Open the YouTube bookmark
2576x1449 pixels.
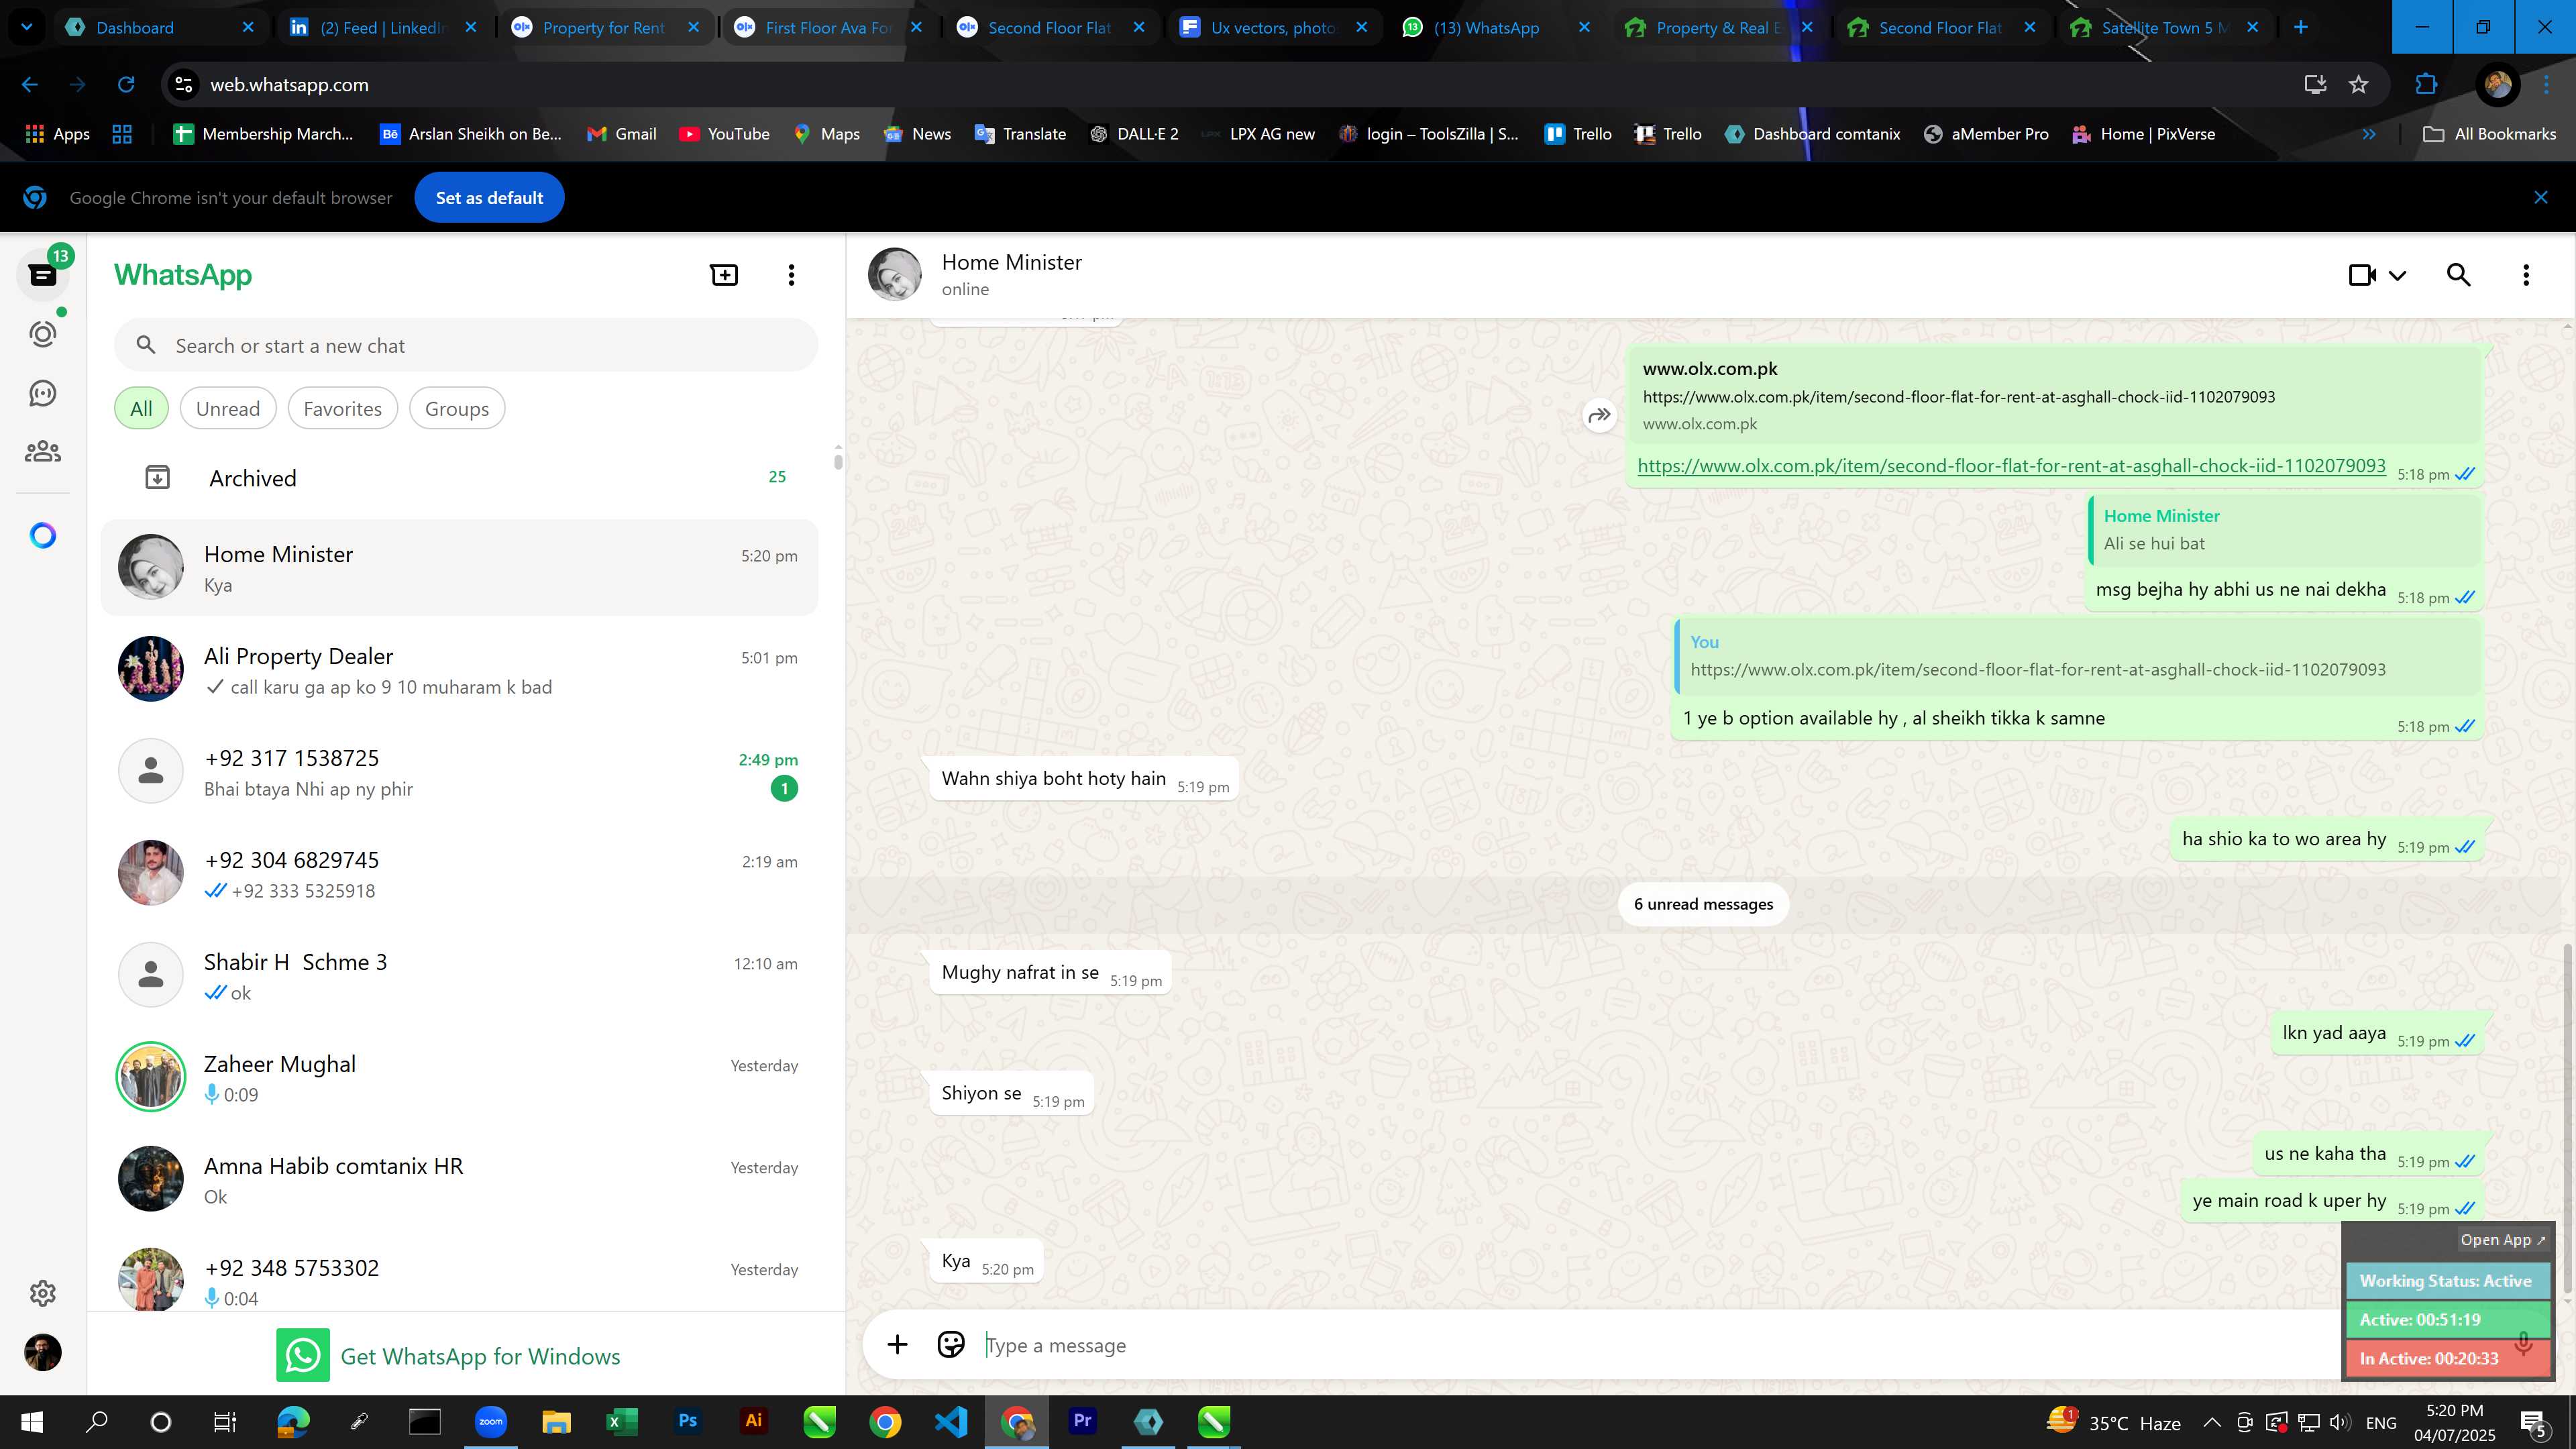coord(724,134)
